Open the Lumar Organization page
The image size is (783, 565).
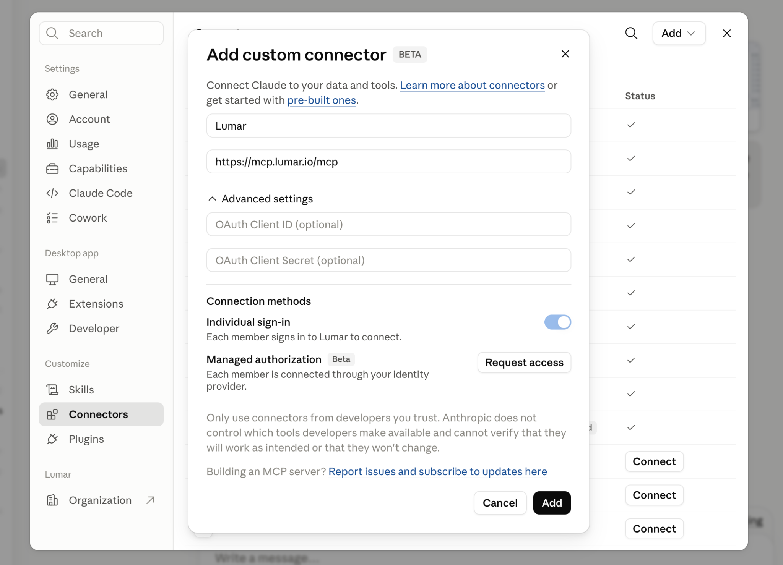click(101, 500)
